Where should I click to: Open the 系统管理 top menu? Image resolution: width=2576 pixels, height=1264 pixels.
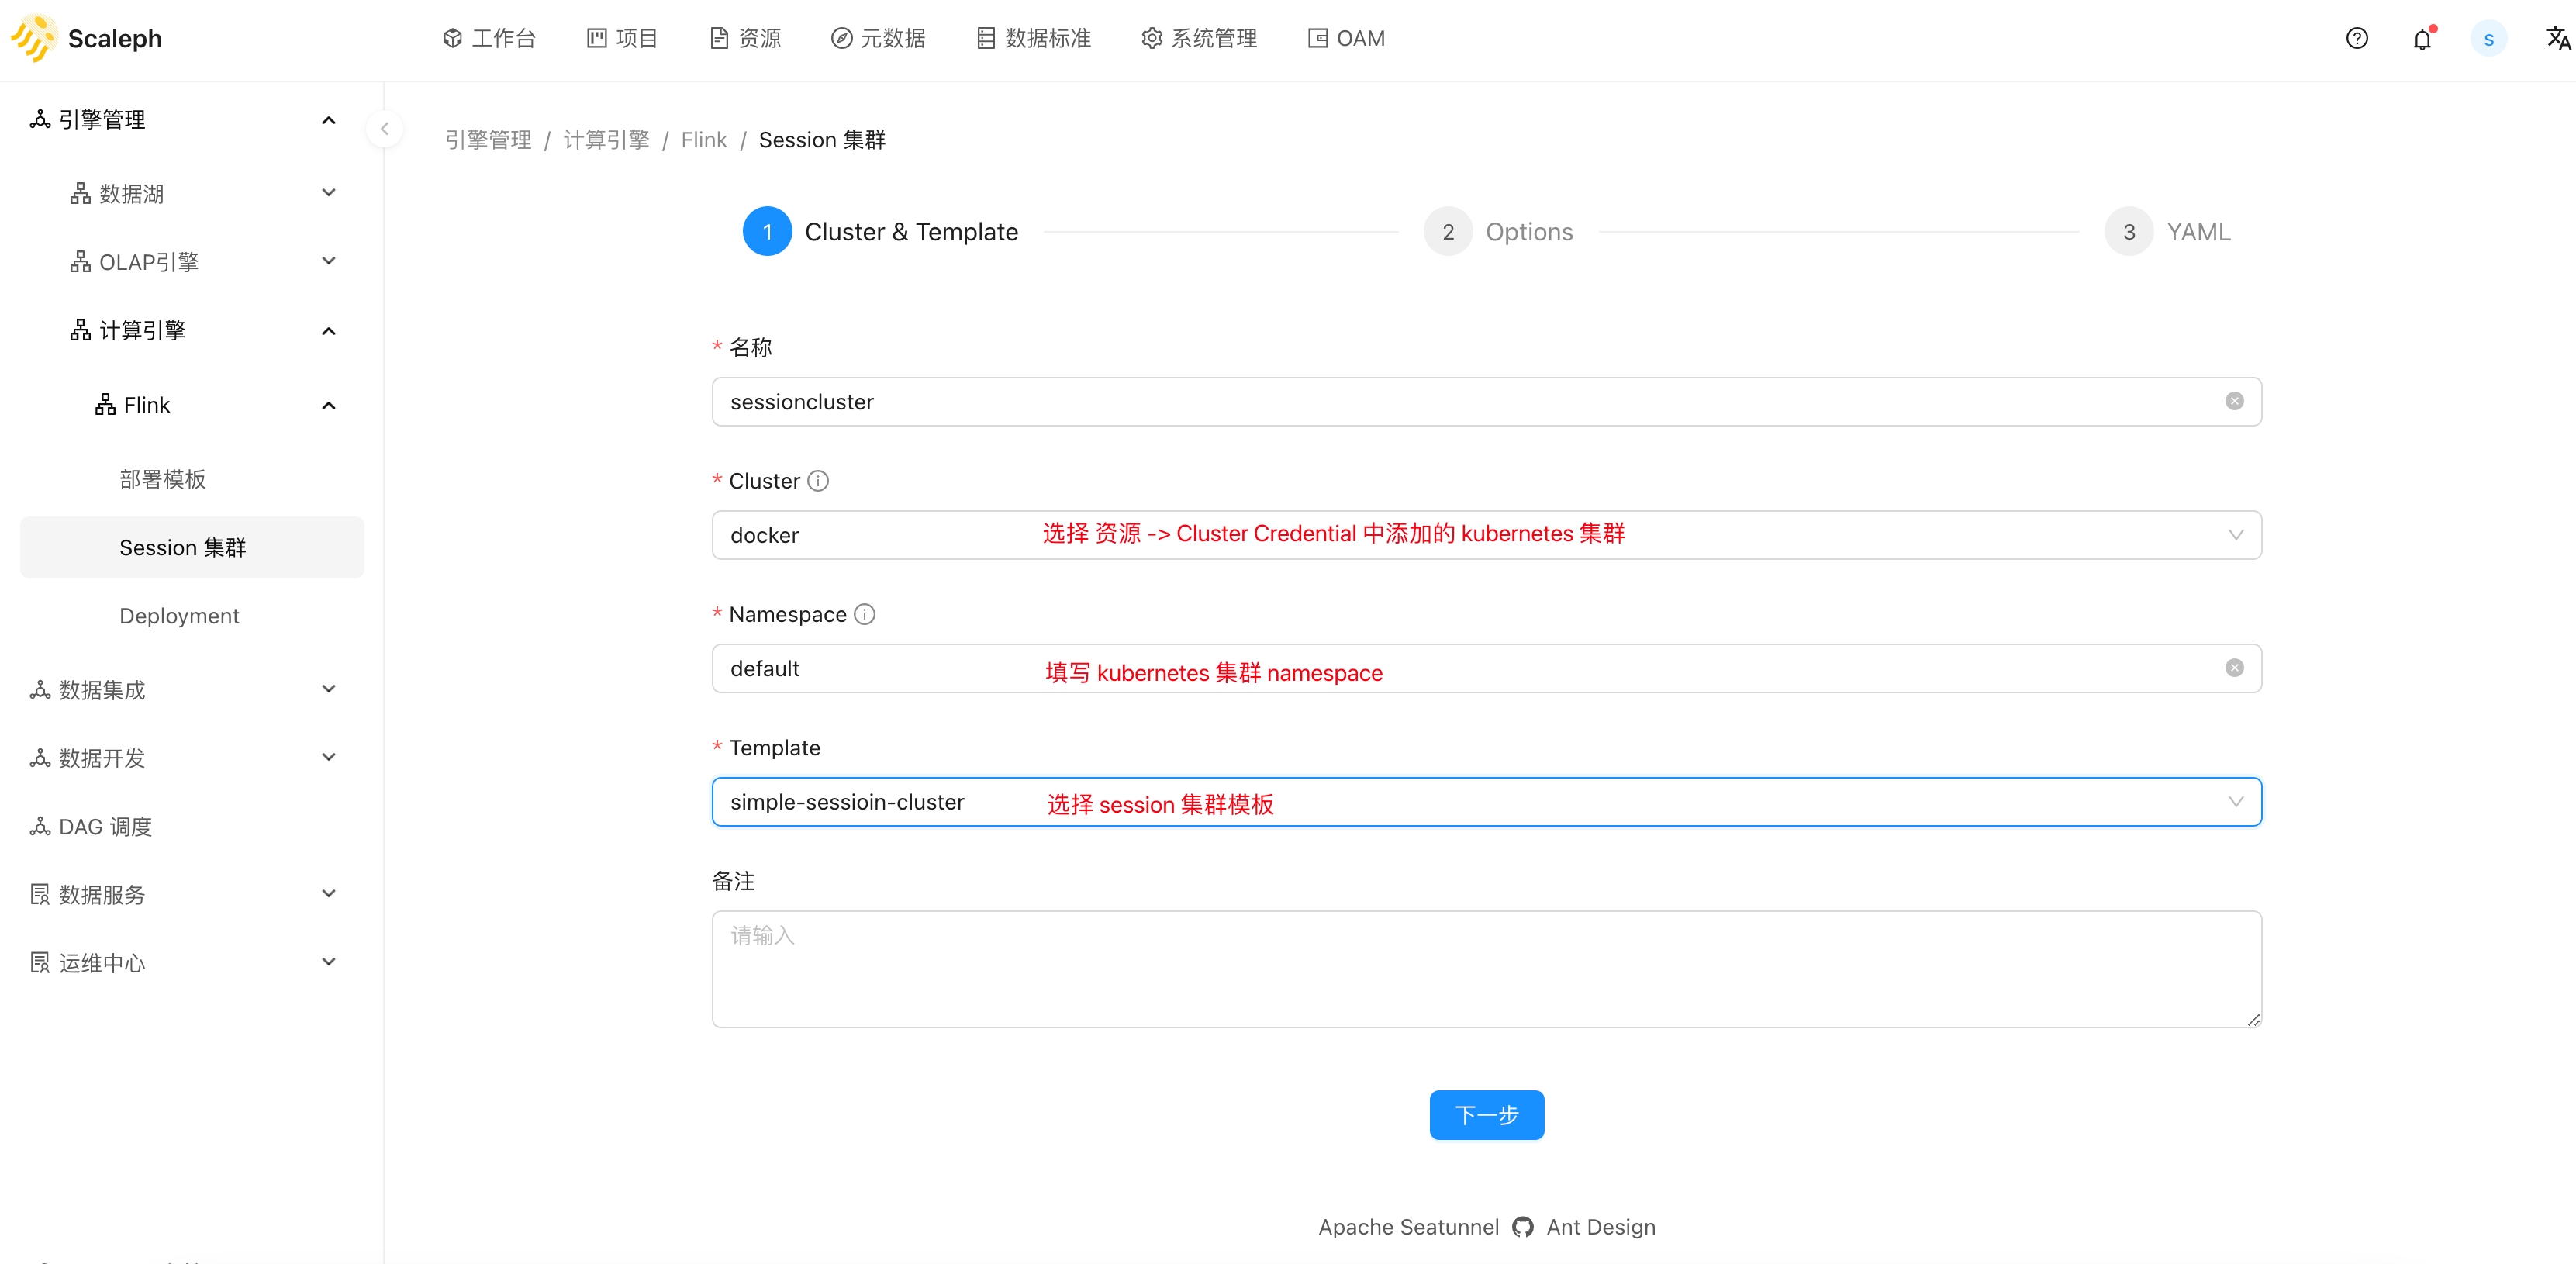(x=1199, y=39)
